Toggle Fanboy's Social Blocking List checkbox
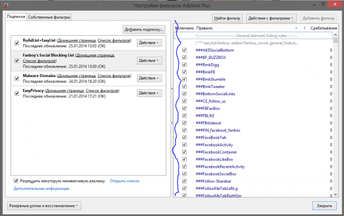 tap(16, 61)
